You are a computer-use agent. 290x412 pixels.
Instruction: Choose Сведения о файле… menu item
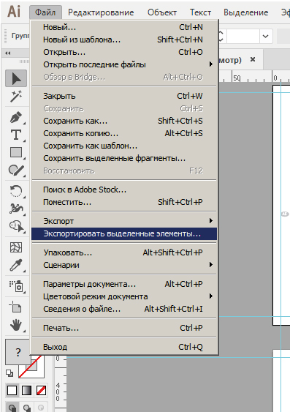[124, 309]
